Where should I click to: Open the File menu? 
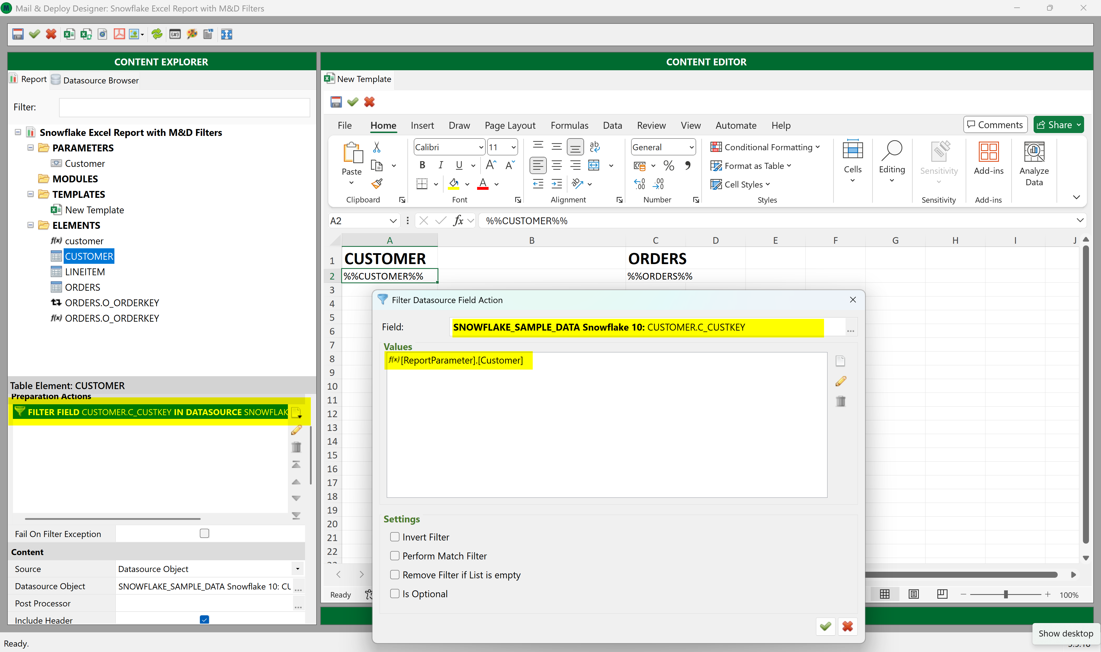[344, 126]
